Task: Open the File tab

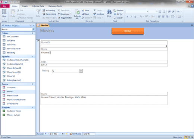Action: [5, 6]
